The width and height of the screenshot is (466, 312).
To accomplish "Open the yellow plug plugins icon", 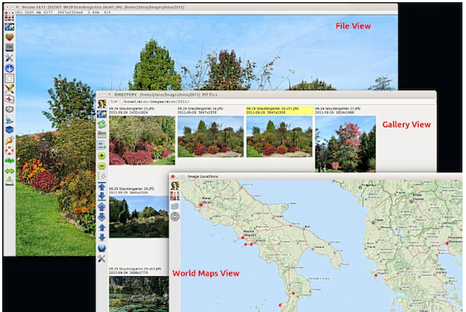I will [9, 140].
